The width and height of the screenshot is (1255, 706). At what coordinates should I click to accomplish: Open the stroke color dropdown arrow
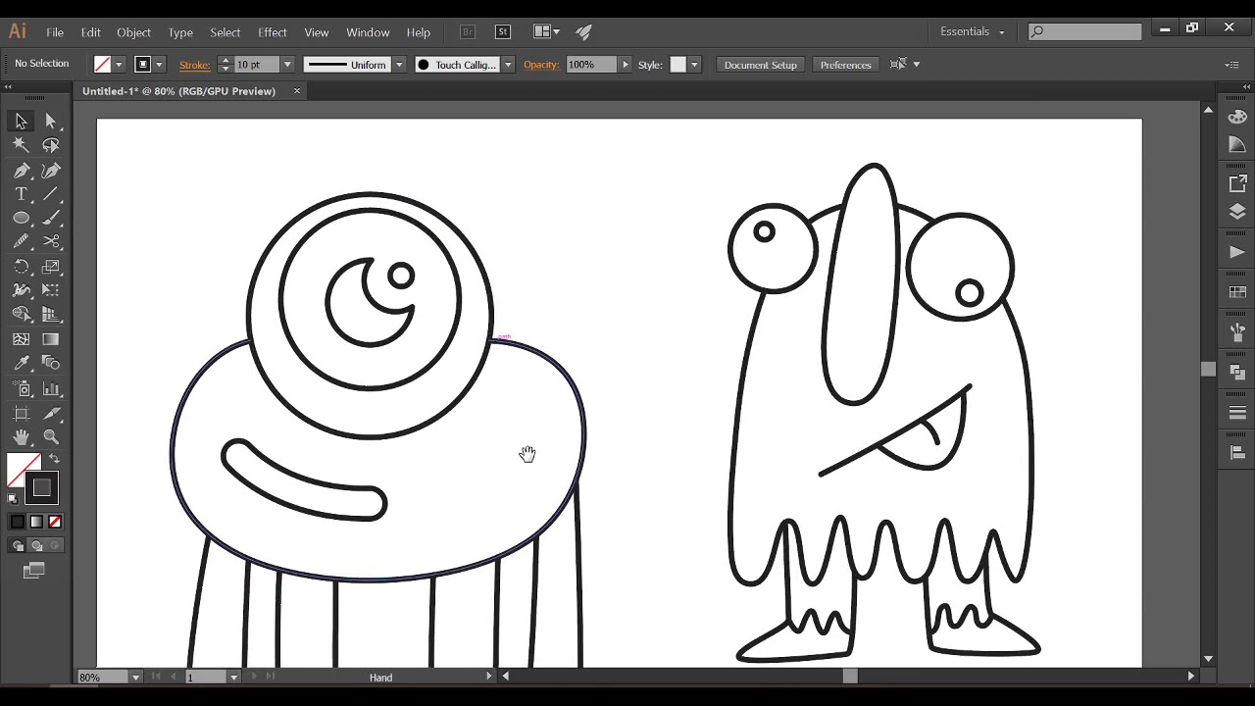[x=159, y=65]
